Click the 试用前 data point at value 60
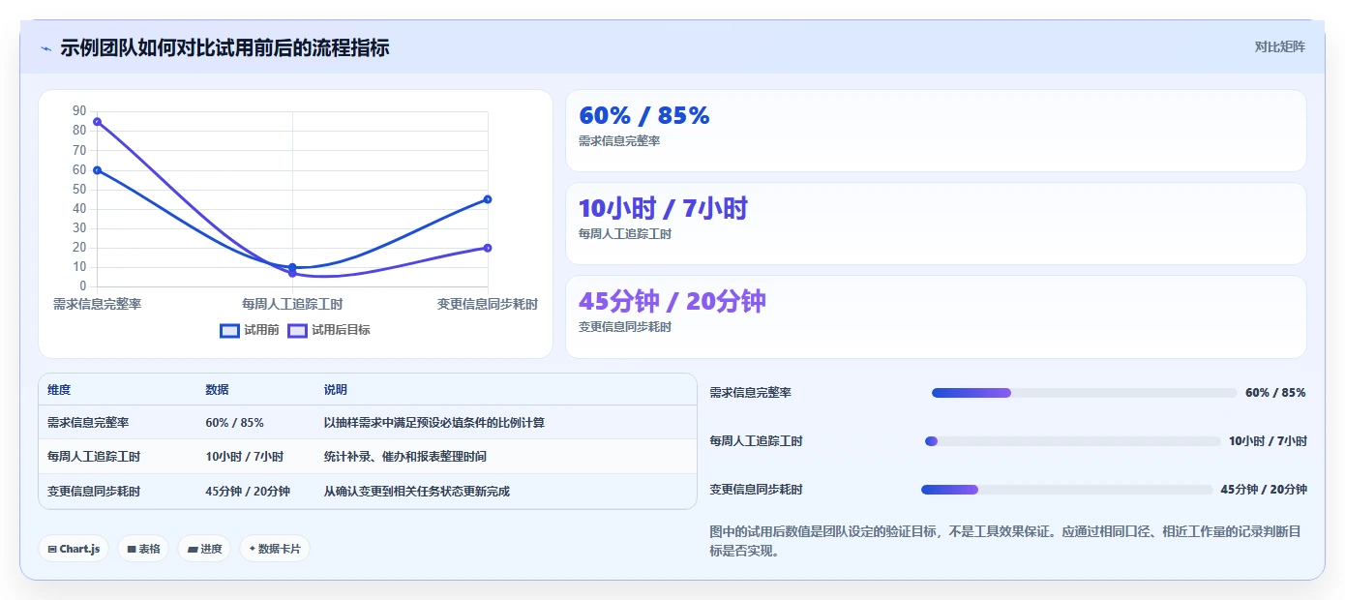 point(97,170)
